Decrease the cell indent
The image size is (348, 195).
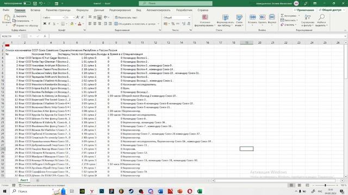[105, 24]
